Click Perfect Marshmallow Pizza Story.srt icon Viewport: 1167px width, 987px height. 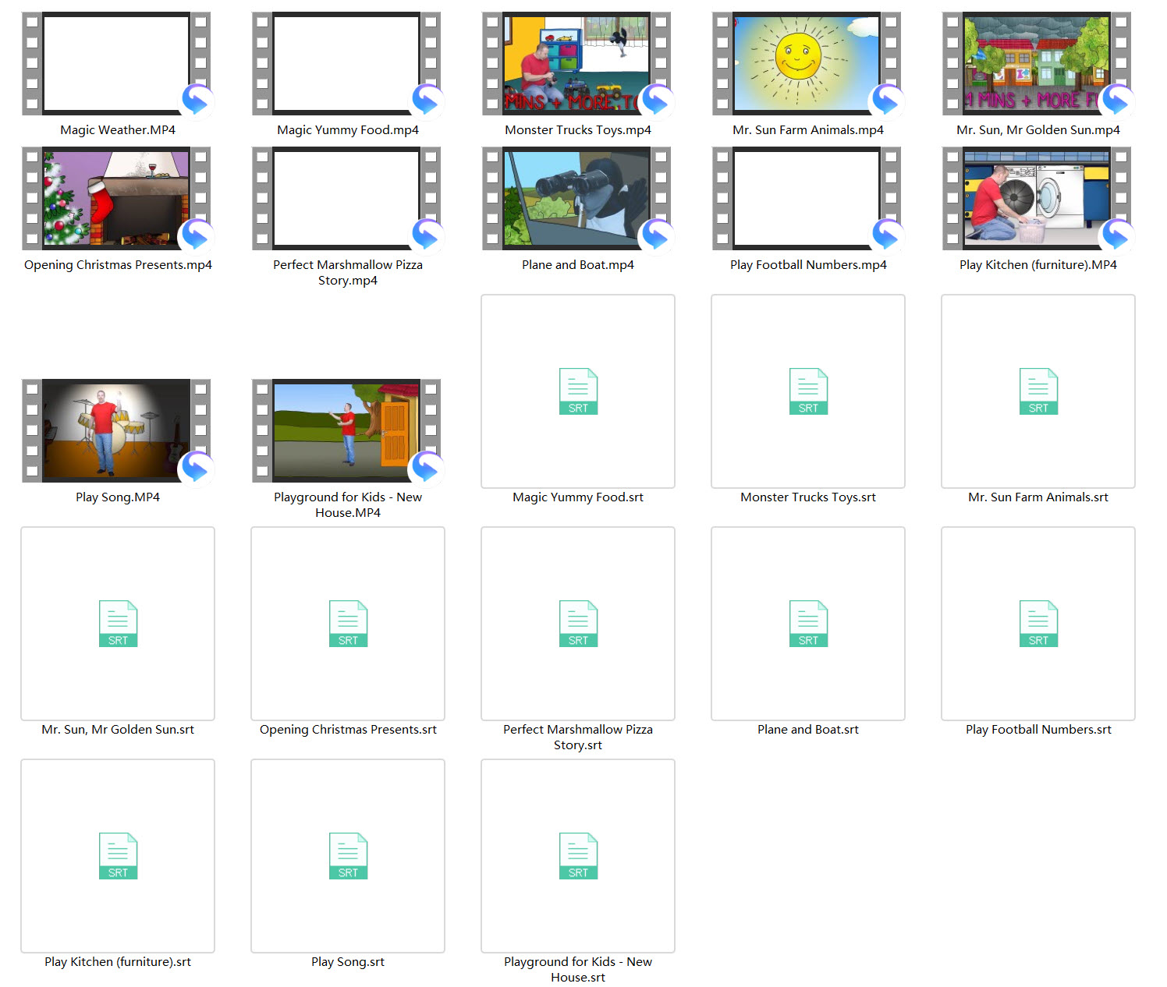coord(578,624)
